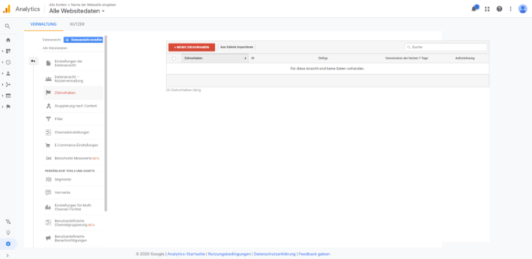Expand the sidebar with bottom chevron
The height and width of the screenshot is (259, 532).
click(7, 255)
